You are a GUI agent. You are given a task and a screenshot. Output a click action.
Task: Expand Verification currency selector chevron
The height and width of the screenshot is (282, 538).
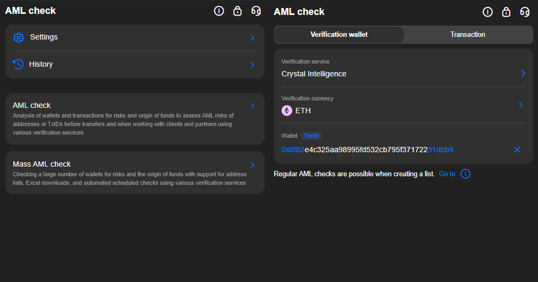(521, 105)
